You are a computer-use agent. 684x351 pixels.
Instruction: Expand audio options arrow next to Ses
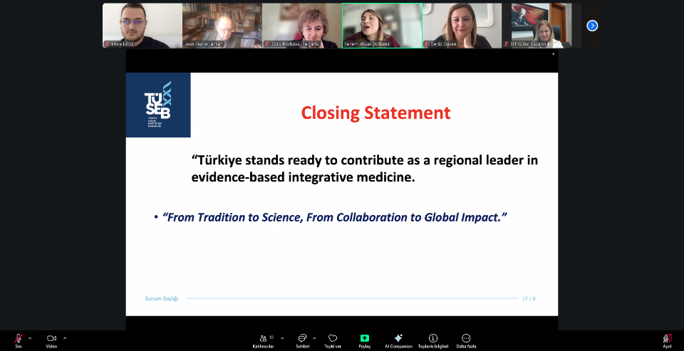[30, 338]
